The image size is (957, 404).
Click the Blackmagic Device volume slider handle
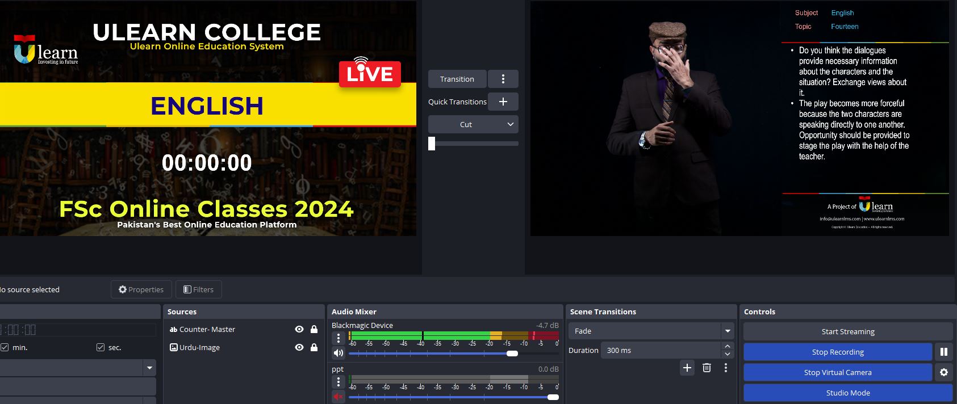tap(512, 354)
